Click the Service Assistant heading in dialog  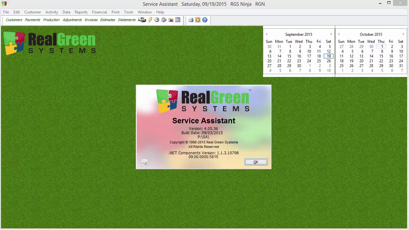pos(204,121)
